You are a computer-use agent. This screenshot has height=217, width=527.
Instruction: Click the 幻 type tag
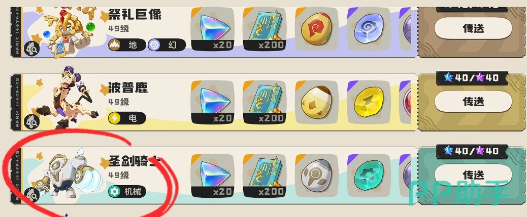click(167, 45)
